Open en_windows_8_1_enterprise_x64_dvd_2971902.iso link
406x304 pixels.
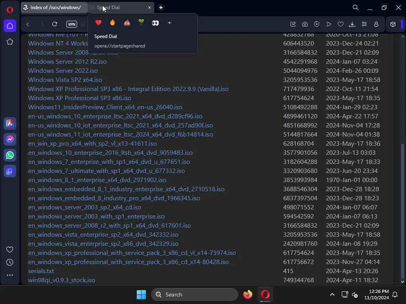pyautogui.click(x=97, y=180)
